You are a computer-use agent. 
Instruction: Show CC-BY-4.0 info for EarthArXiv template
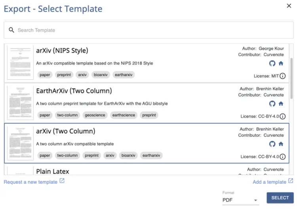pos(282,116)
